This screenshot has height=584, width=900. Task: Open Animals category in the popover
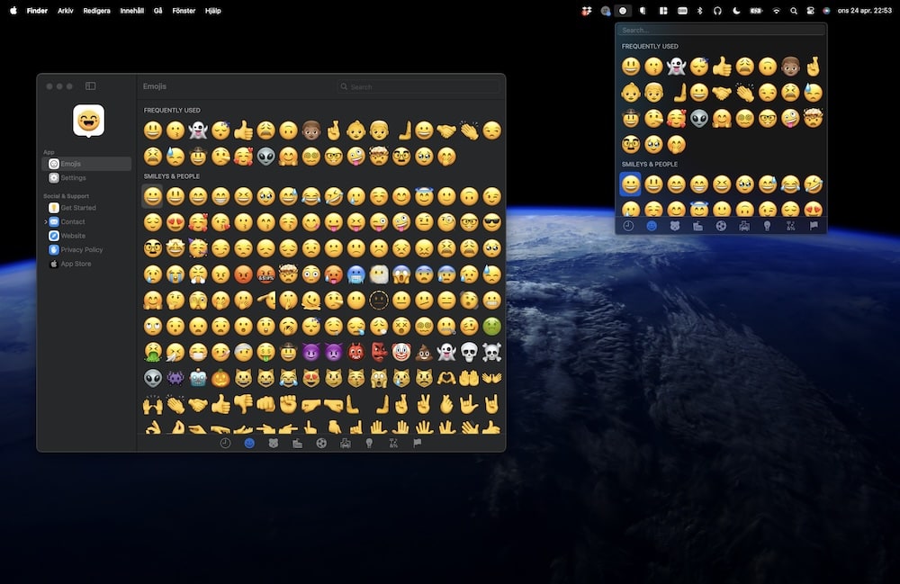click(x=675, y=226)
